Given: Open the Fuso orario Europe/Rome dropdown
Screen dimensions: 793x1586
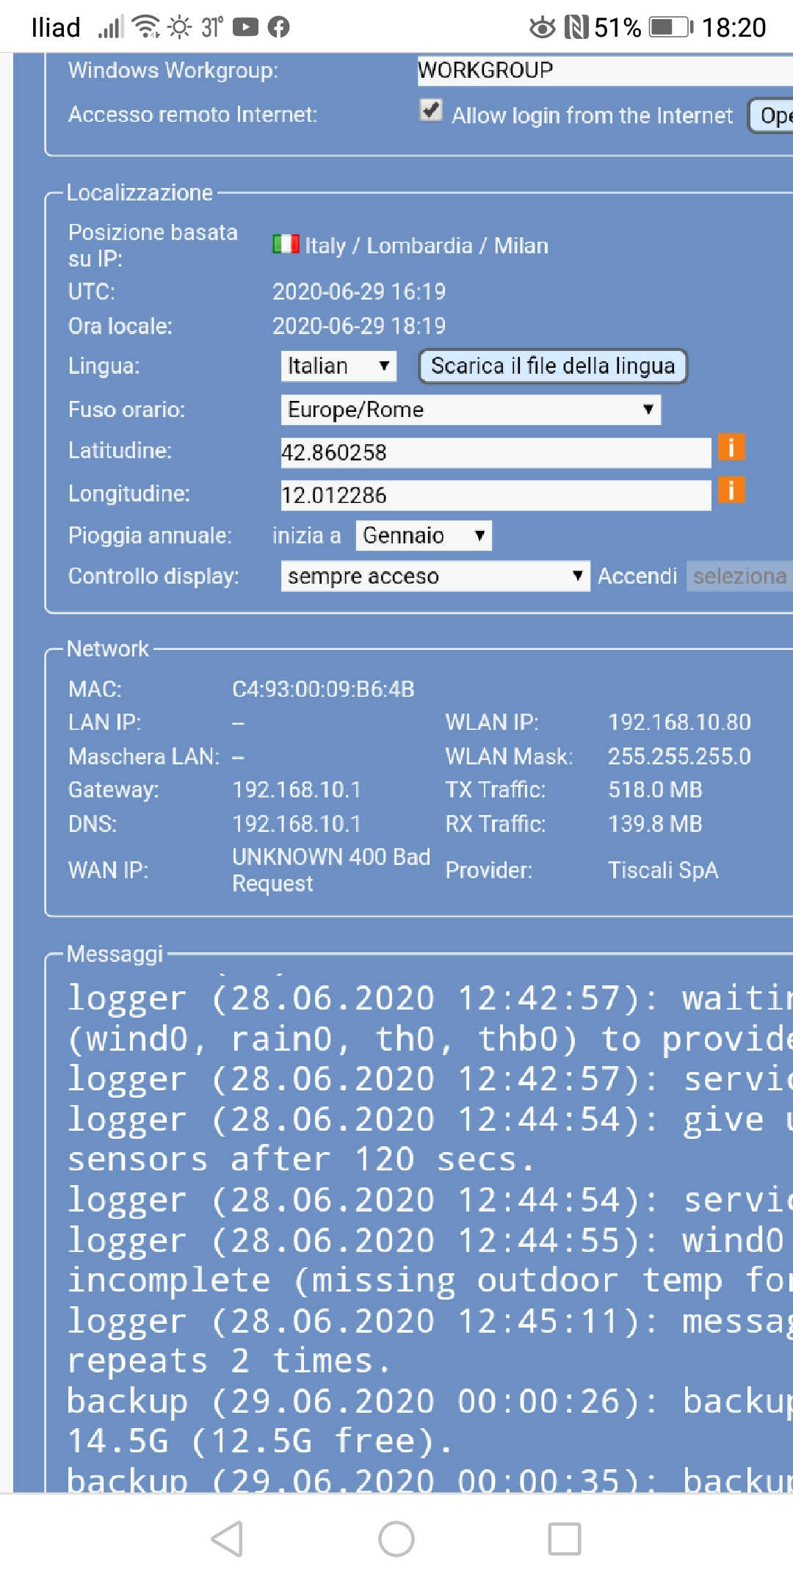Looking at the screenshot, I should tap(471, 410).
